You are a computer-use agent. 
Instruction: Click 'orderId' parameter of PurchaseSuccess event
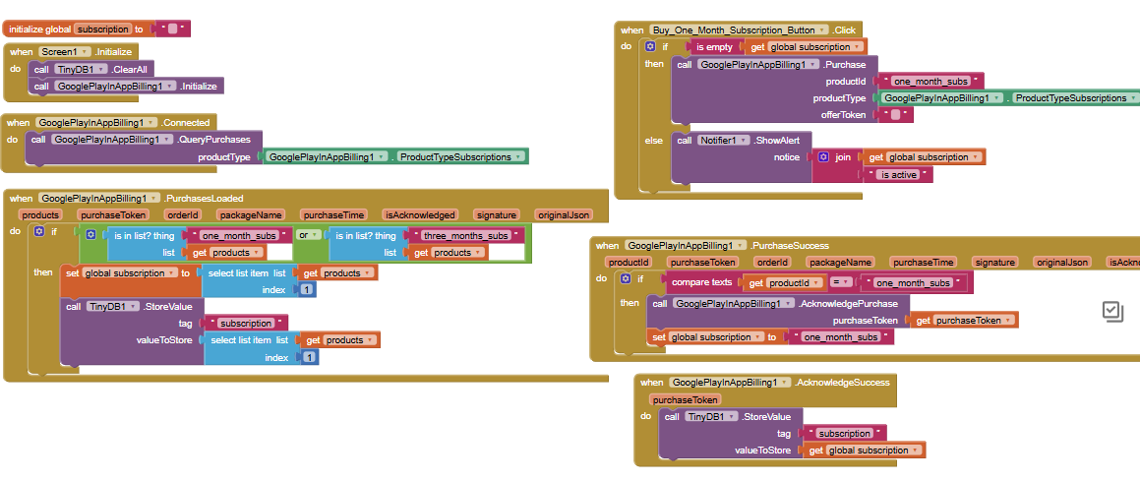pos(772,263)
